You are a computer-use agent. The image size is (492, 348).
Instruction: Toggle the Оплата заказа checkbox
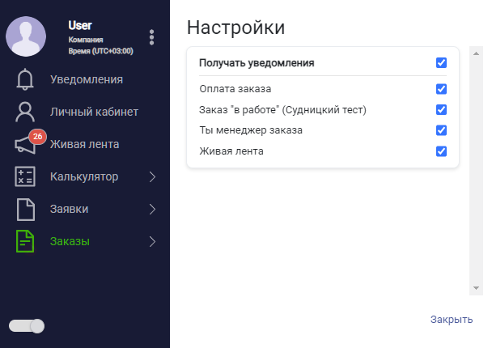441,89
